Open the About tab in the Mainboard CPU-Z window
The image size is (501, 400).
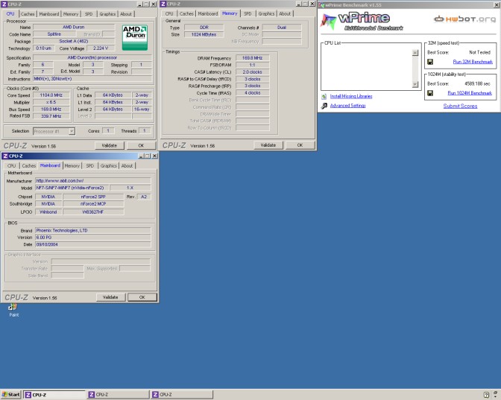point(127,165)
